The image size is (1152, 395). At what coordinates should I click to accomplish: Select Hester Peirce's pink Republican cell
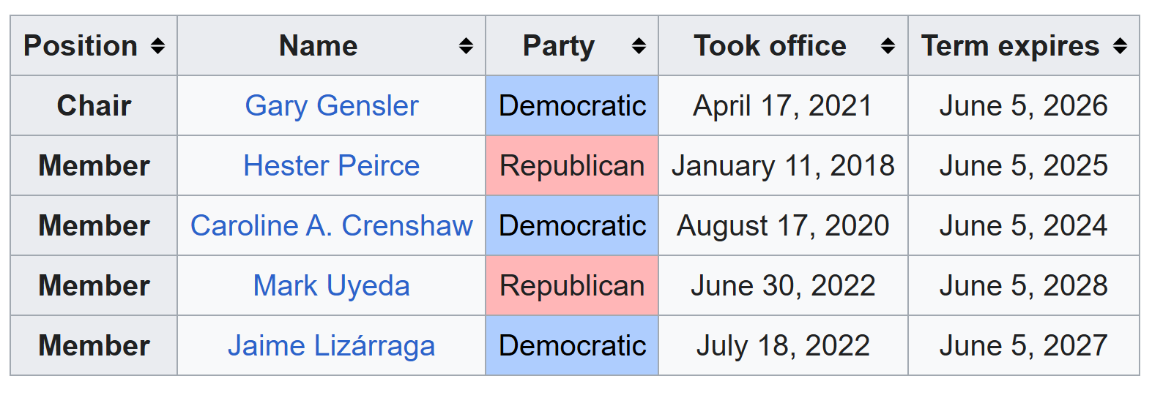pyautogui.click(x=572, y=165)
